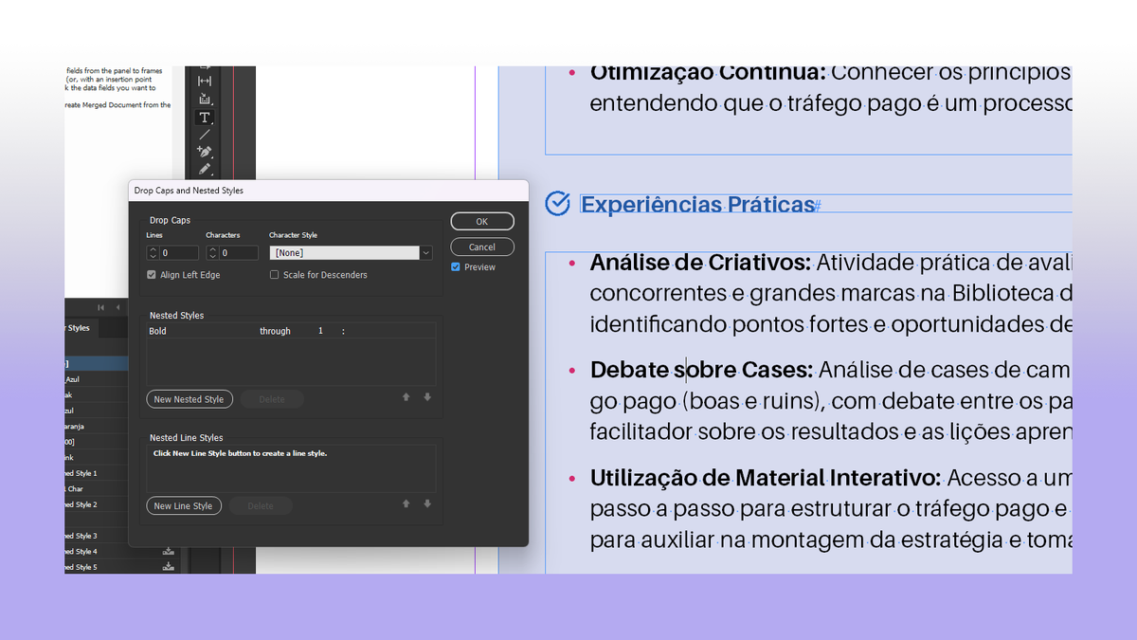Click New Nested Style button

point(189,398)
